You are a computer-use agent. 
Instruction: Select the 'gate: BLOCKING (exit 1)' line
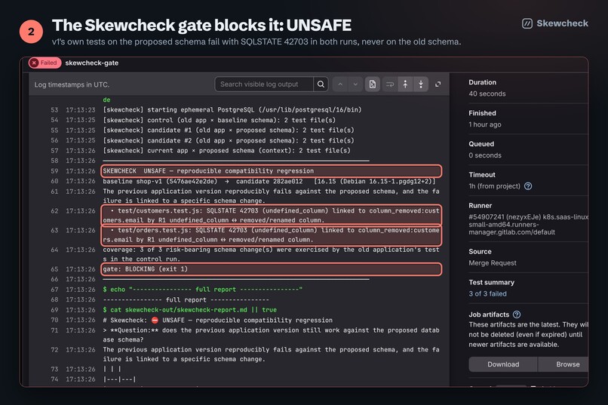coord(271,269)
